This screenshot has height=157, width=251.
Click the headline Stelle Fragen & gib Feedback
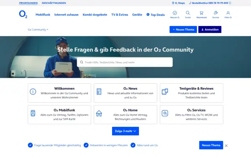[x=125, y=50]
